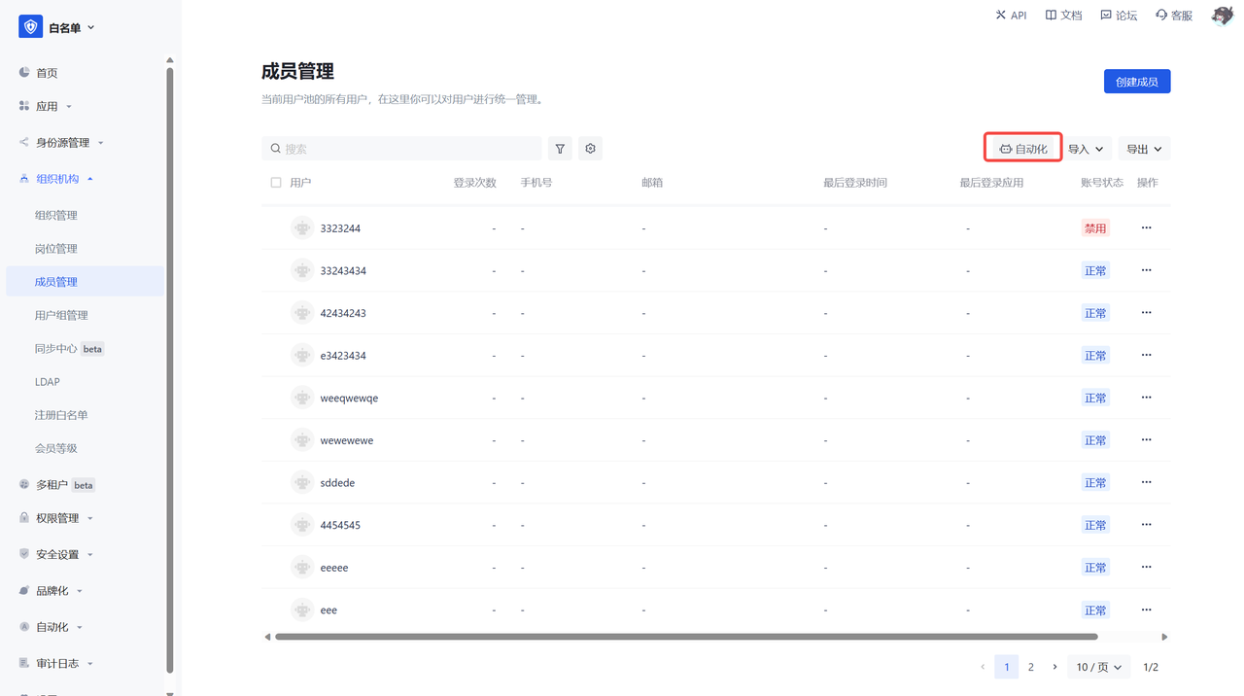Tick the select-all checkbox in table header
The width and height of the screenshot is (1244, 696).
click(x=276, y=183)
